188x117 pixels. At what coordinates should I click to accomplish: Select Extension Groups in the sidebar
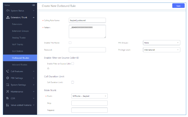pyautogui.click(x=20, y=31)
